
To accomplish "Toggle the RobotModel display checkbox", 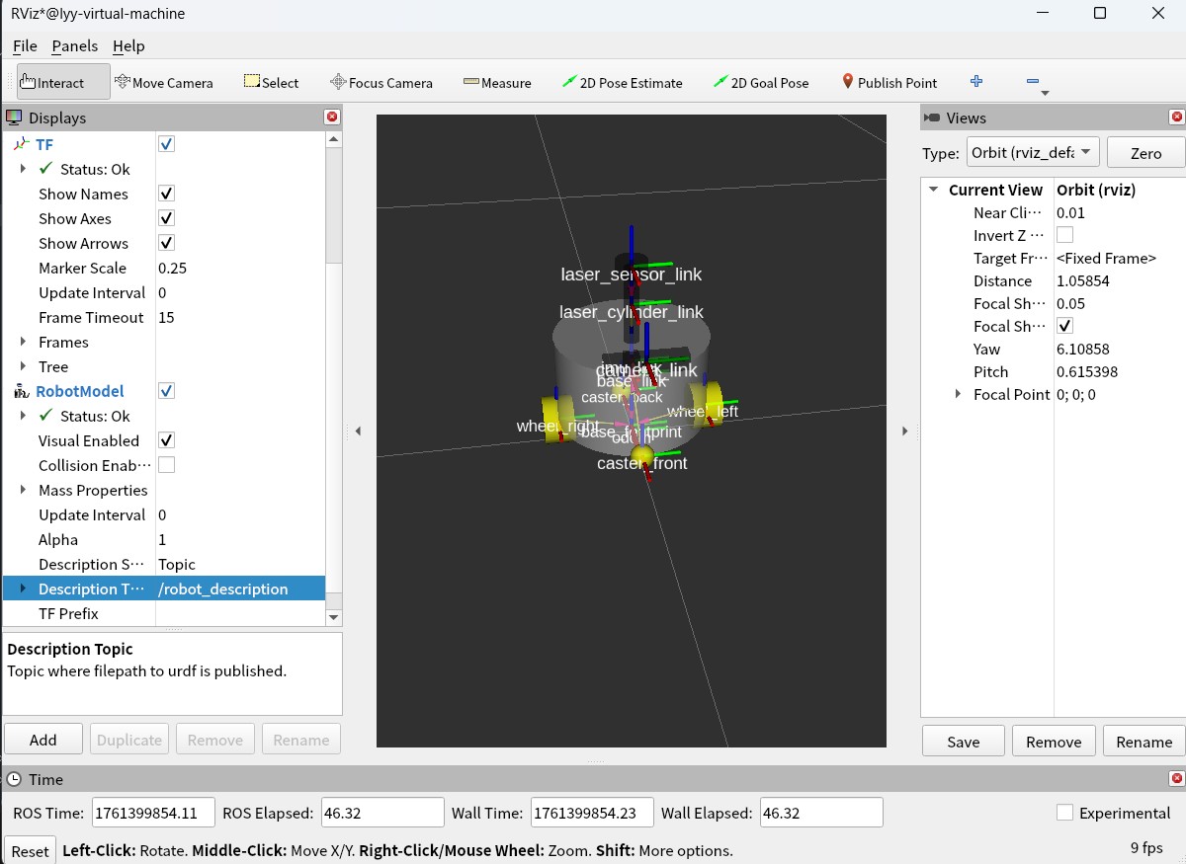I will (166, 391).
